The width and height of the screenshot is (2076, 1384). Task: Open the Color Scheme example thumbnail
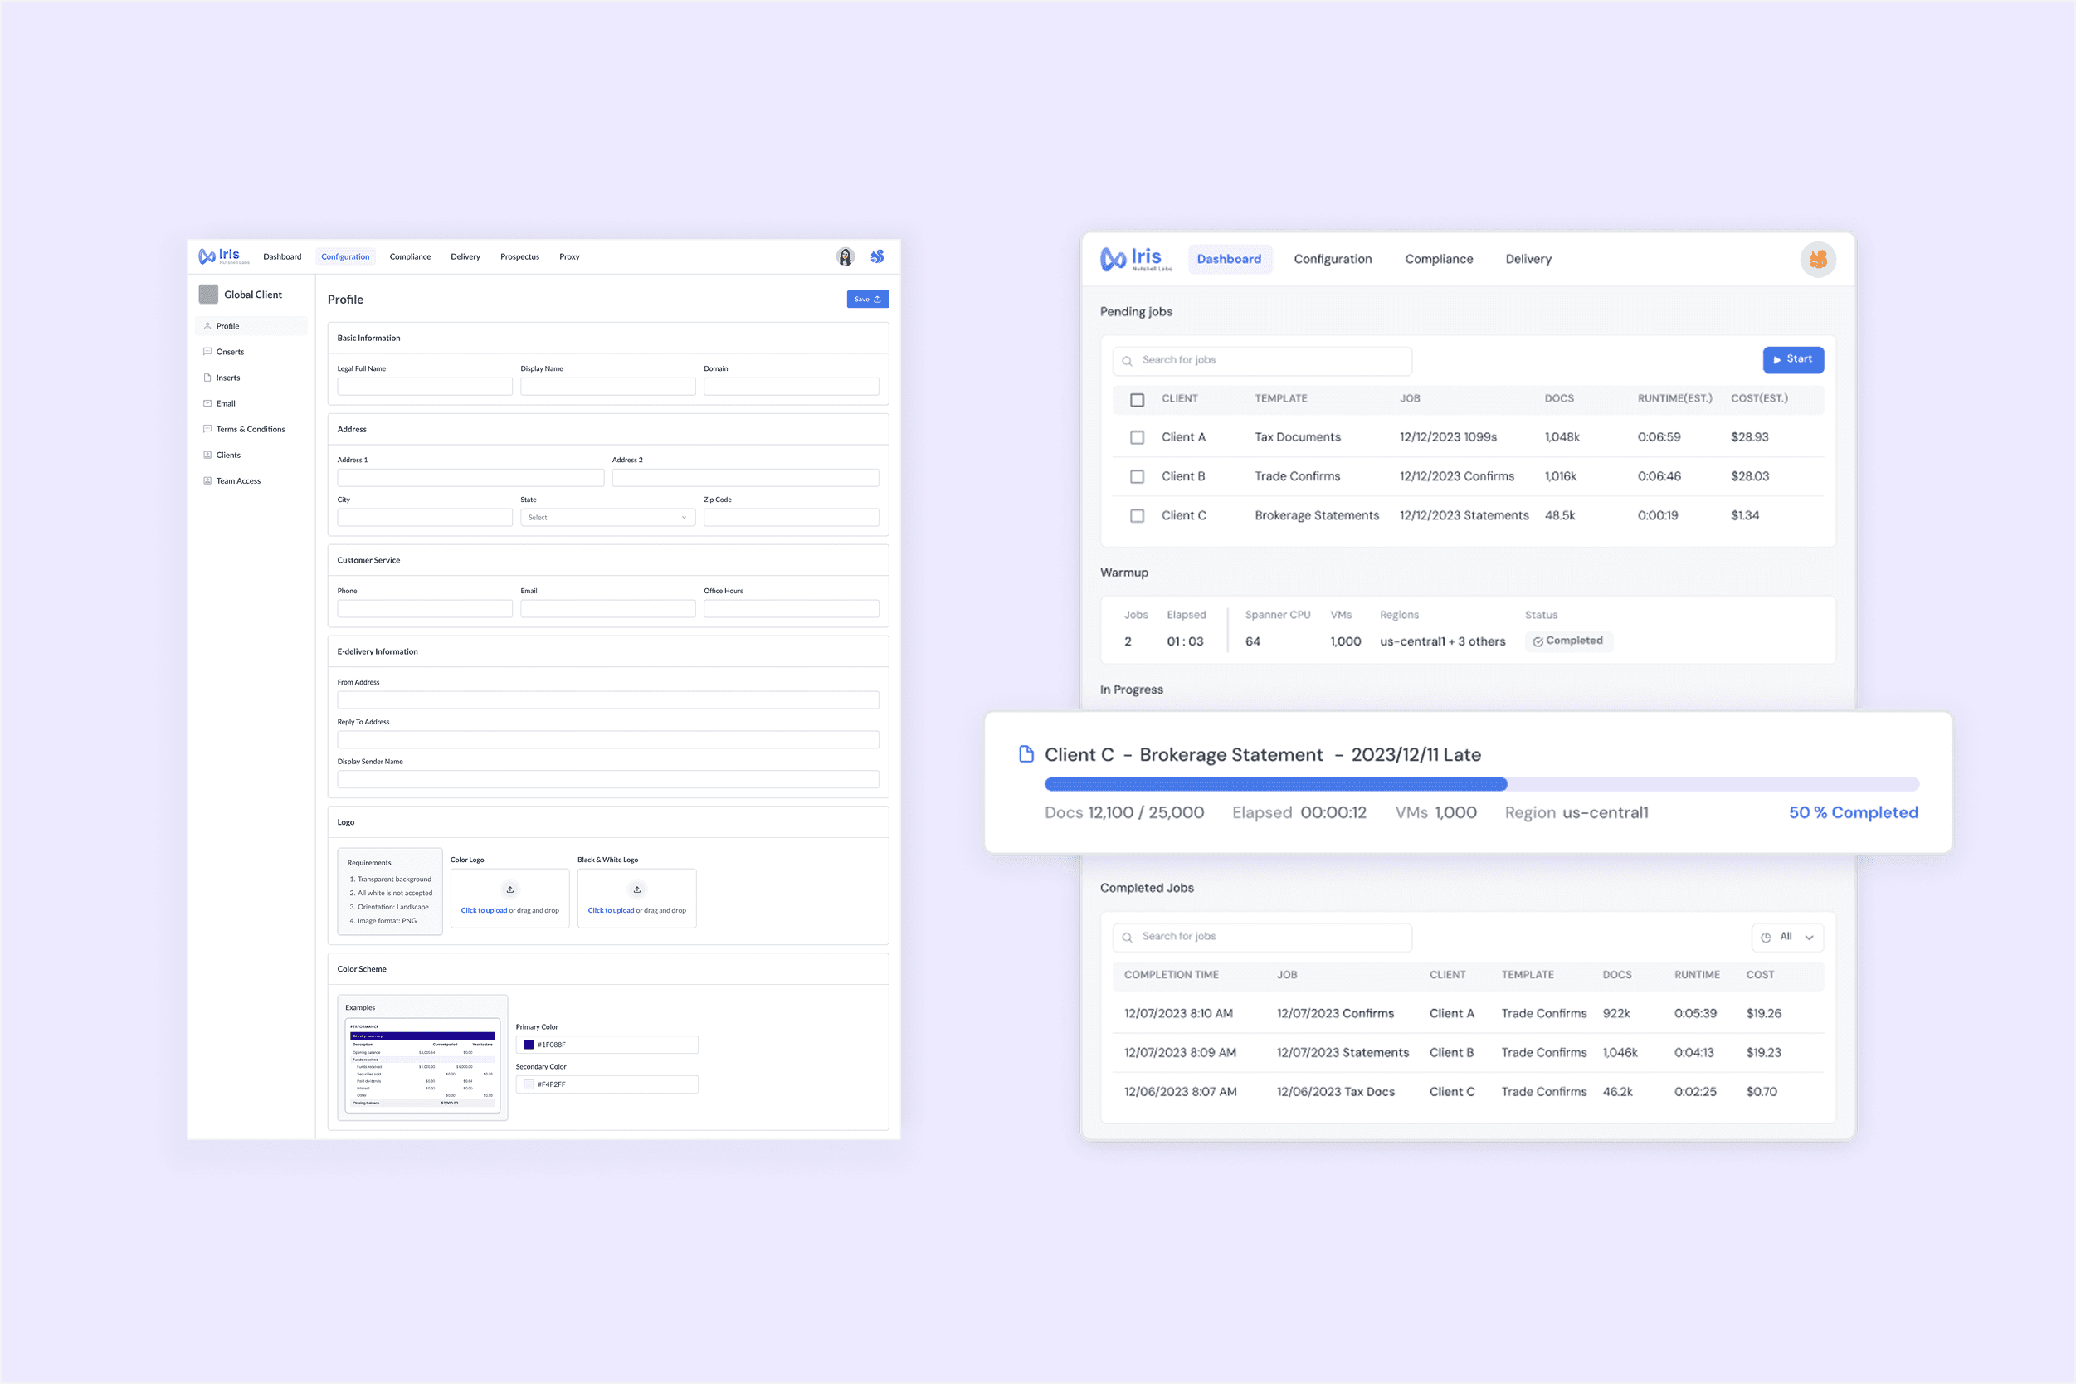423,1065
